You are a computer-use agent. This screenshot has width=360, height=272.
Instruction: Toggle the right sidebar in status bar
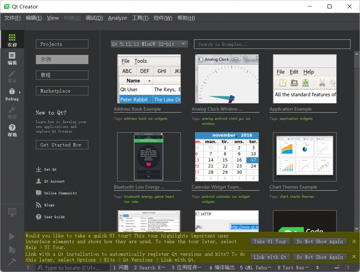347,267
